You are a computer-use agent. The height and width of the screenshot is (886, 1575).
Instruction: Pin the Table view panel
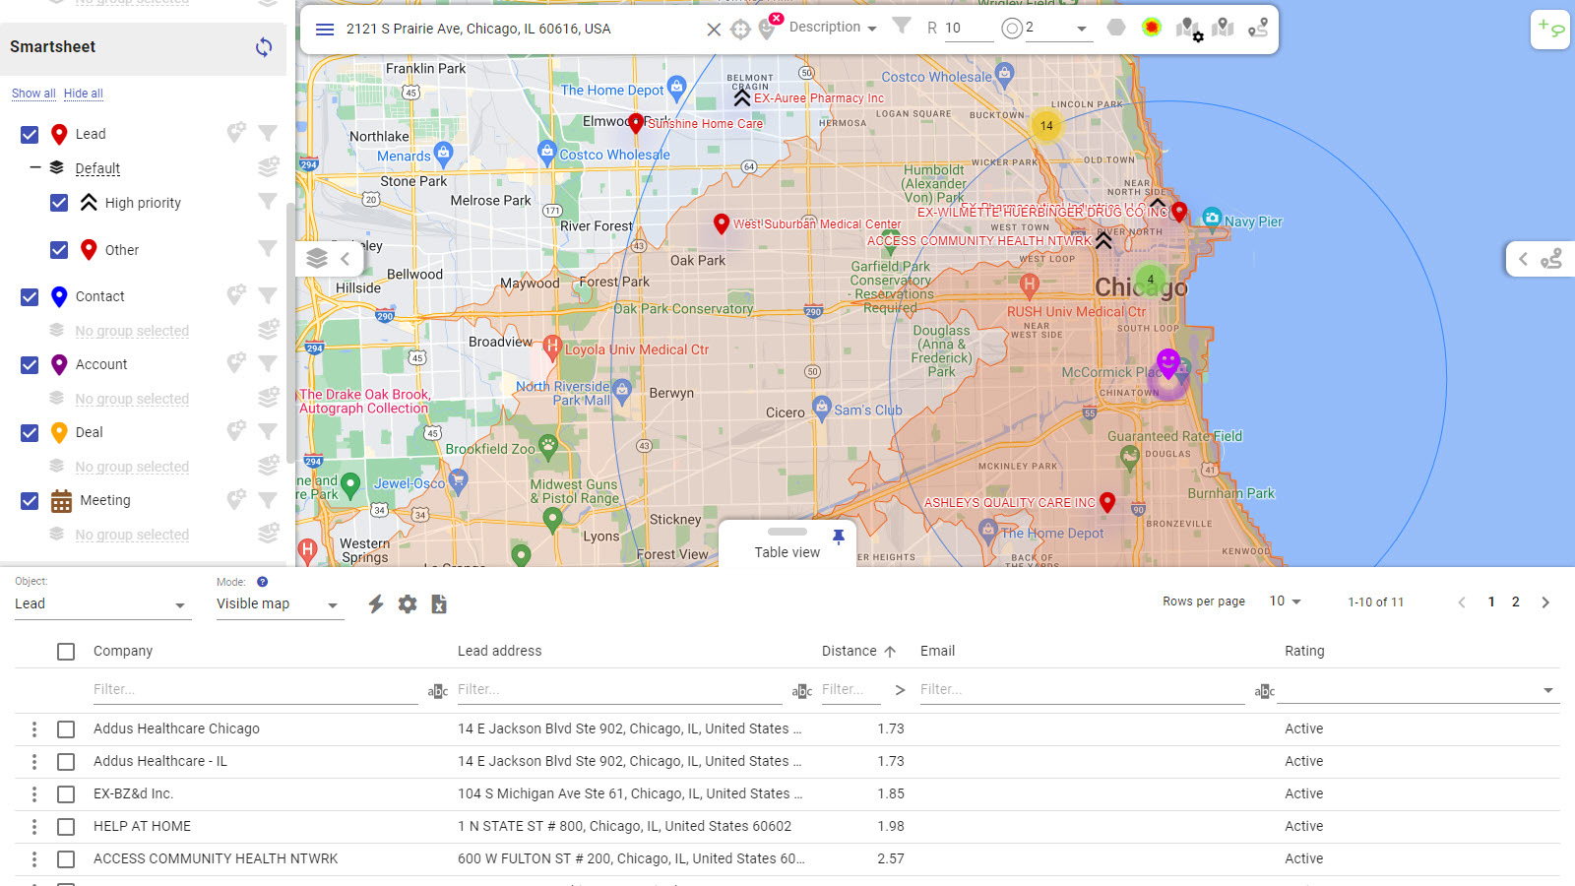coord(838,537)
